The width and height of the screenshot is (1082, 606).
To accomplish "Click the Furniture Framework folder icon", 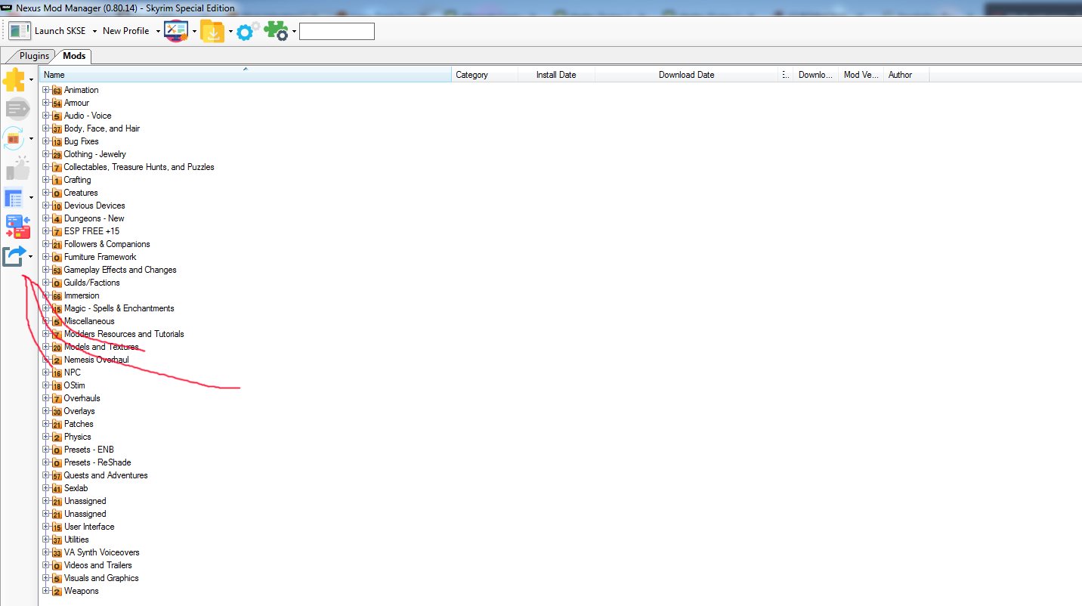I will [57, 257].
